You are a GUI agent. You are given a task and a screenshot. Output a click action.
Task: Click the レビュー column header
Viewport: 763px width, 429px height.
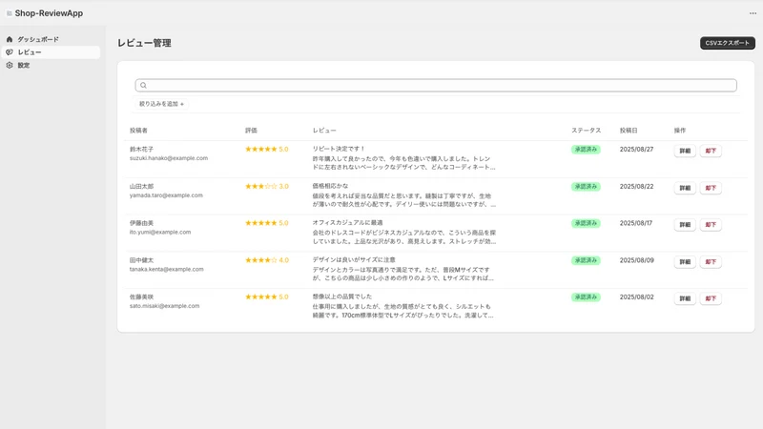click(324, 131)
